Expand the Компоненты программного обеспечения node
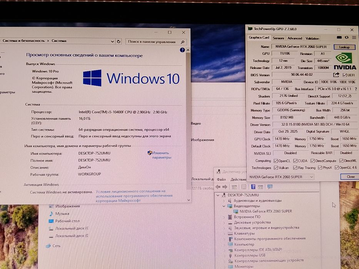 pos(224,239)
